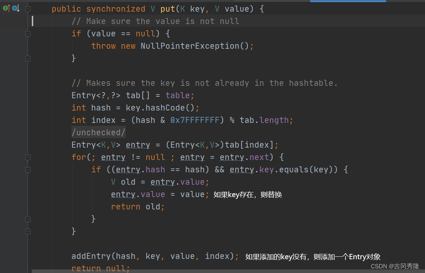Click fold end marker after 'return old;'
425x273 pixels.
[28, 219]
